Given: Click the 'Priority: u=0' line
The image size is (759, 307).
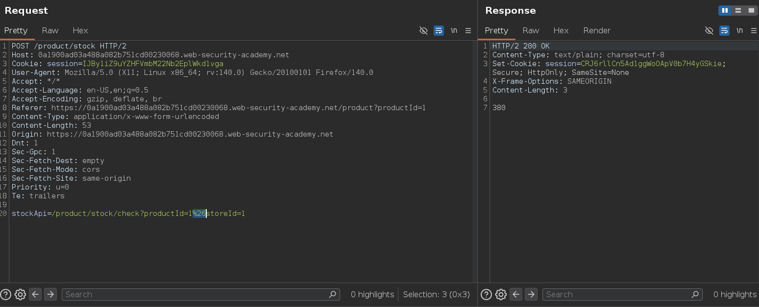Looking at the screenshot, I should pyautogui.click(x=40, y=187).
